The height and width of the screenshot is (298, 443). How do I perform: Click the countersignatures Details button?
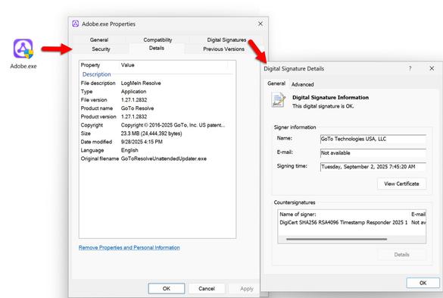click(x=401, y=255)
